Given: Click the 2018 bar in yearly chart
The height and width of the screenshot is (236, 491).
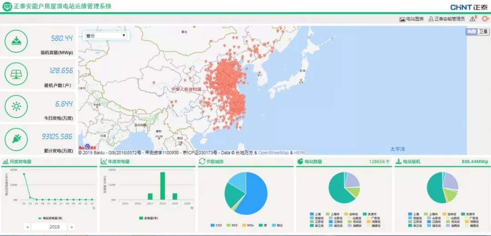Looking at the screenshot, I should click(162, 186).
